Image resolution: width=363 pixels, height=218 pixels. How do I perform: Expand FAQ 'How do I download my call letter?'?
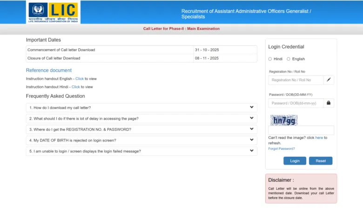[141, 108]
